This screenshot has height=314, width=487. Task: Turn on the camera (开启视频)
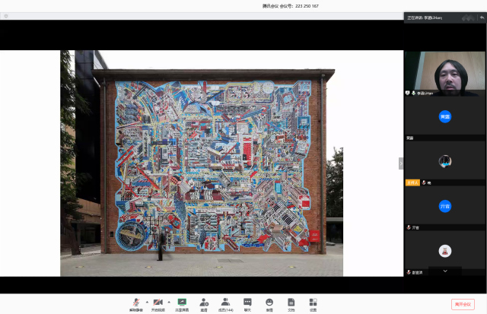[158, 303]
